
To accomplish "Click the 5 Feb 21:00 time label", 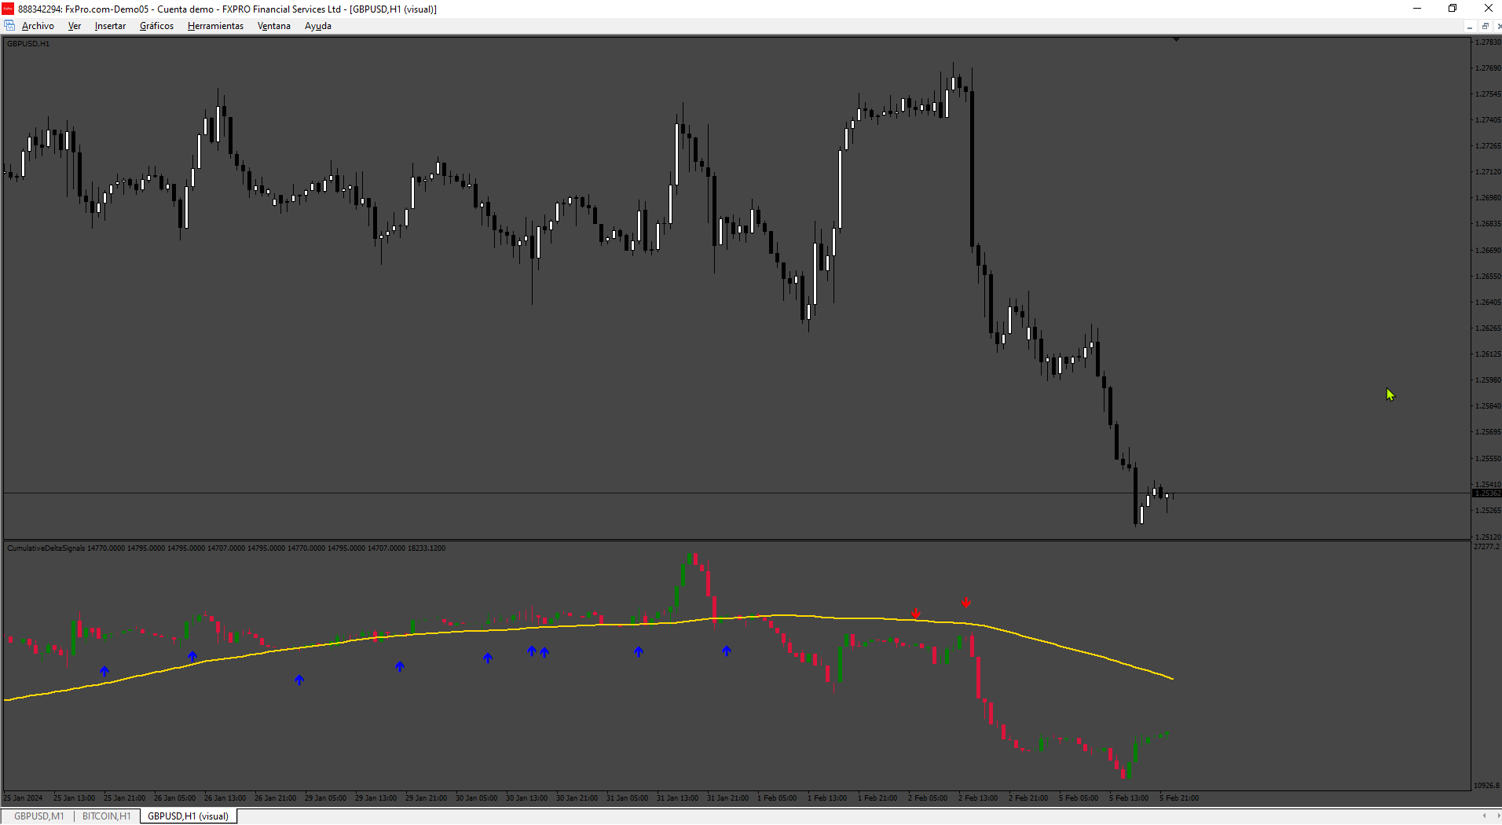I will click(1179, 798).
